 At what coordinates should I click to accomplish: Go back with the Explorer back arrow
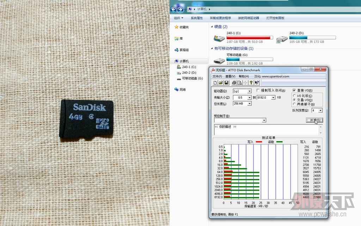[x=173, y=10]
